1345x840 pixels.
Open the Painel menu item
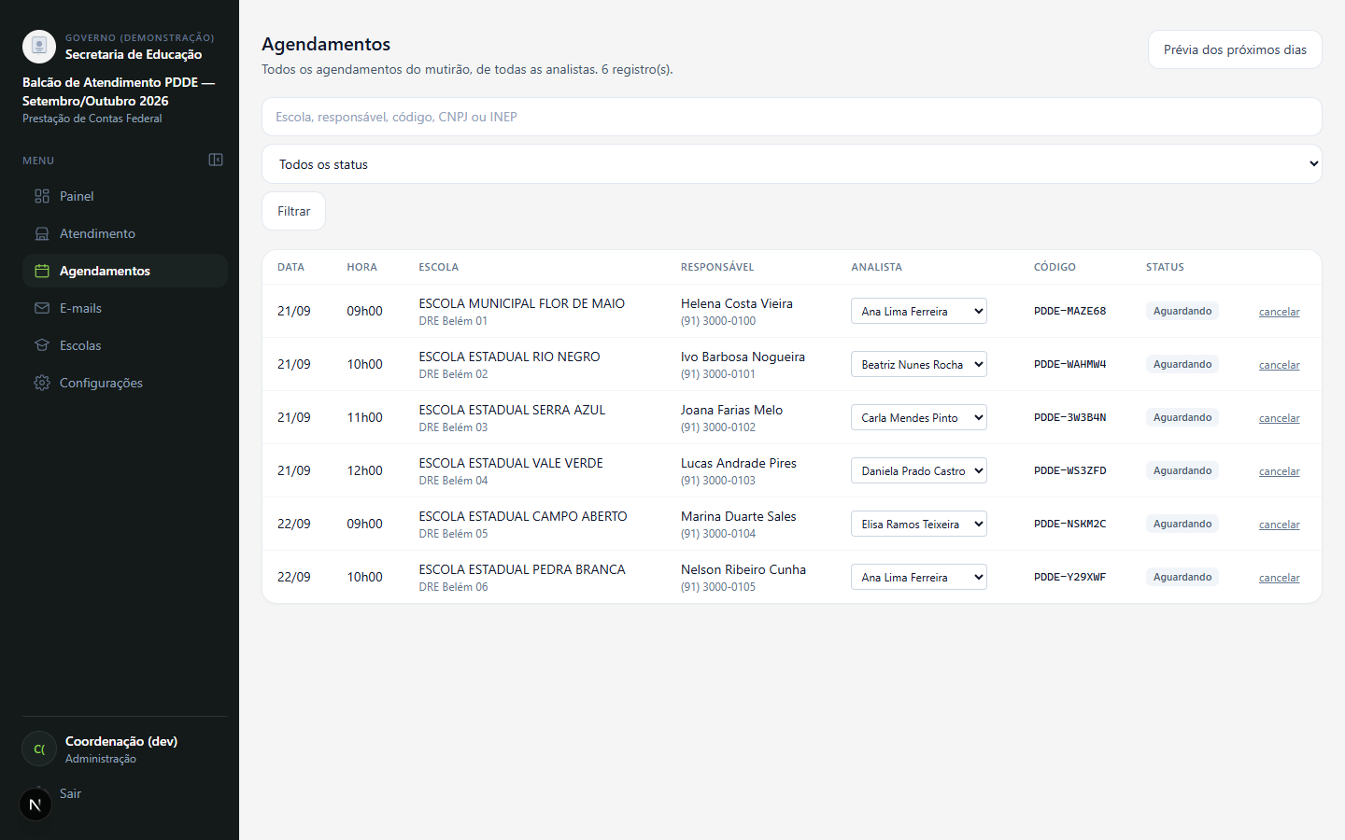pyautogui.click(x=125, y=196)
